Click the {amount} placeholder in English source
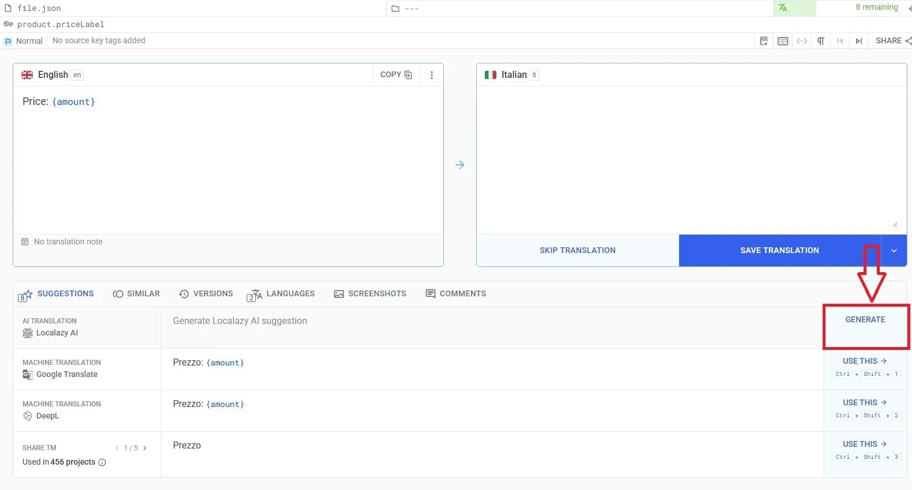 coord(73,102)
